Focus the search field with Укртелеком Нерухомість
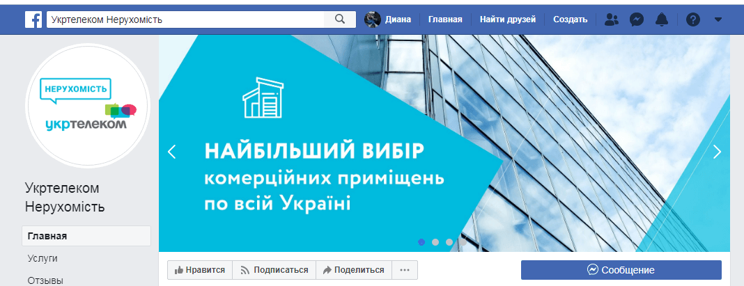Image resolution: width=744 pixels, height=286 pixels. pos(185,19)
